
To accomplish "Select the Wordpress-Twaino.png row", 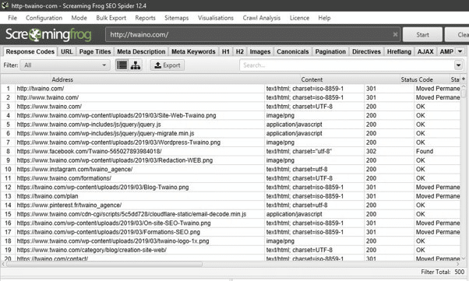I will click(x=231, y=142).
